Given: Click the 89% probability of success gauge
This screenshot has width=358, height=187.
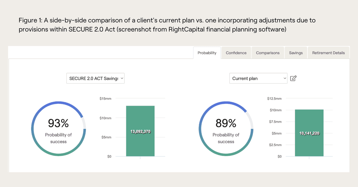Looking at the screenshot, I should (226, 129).
